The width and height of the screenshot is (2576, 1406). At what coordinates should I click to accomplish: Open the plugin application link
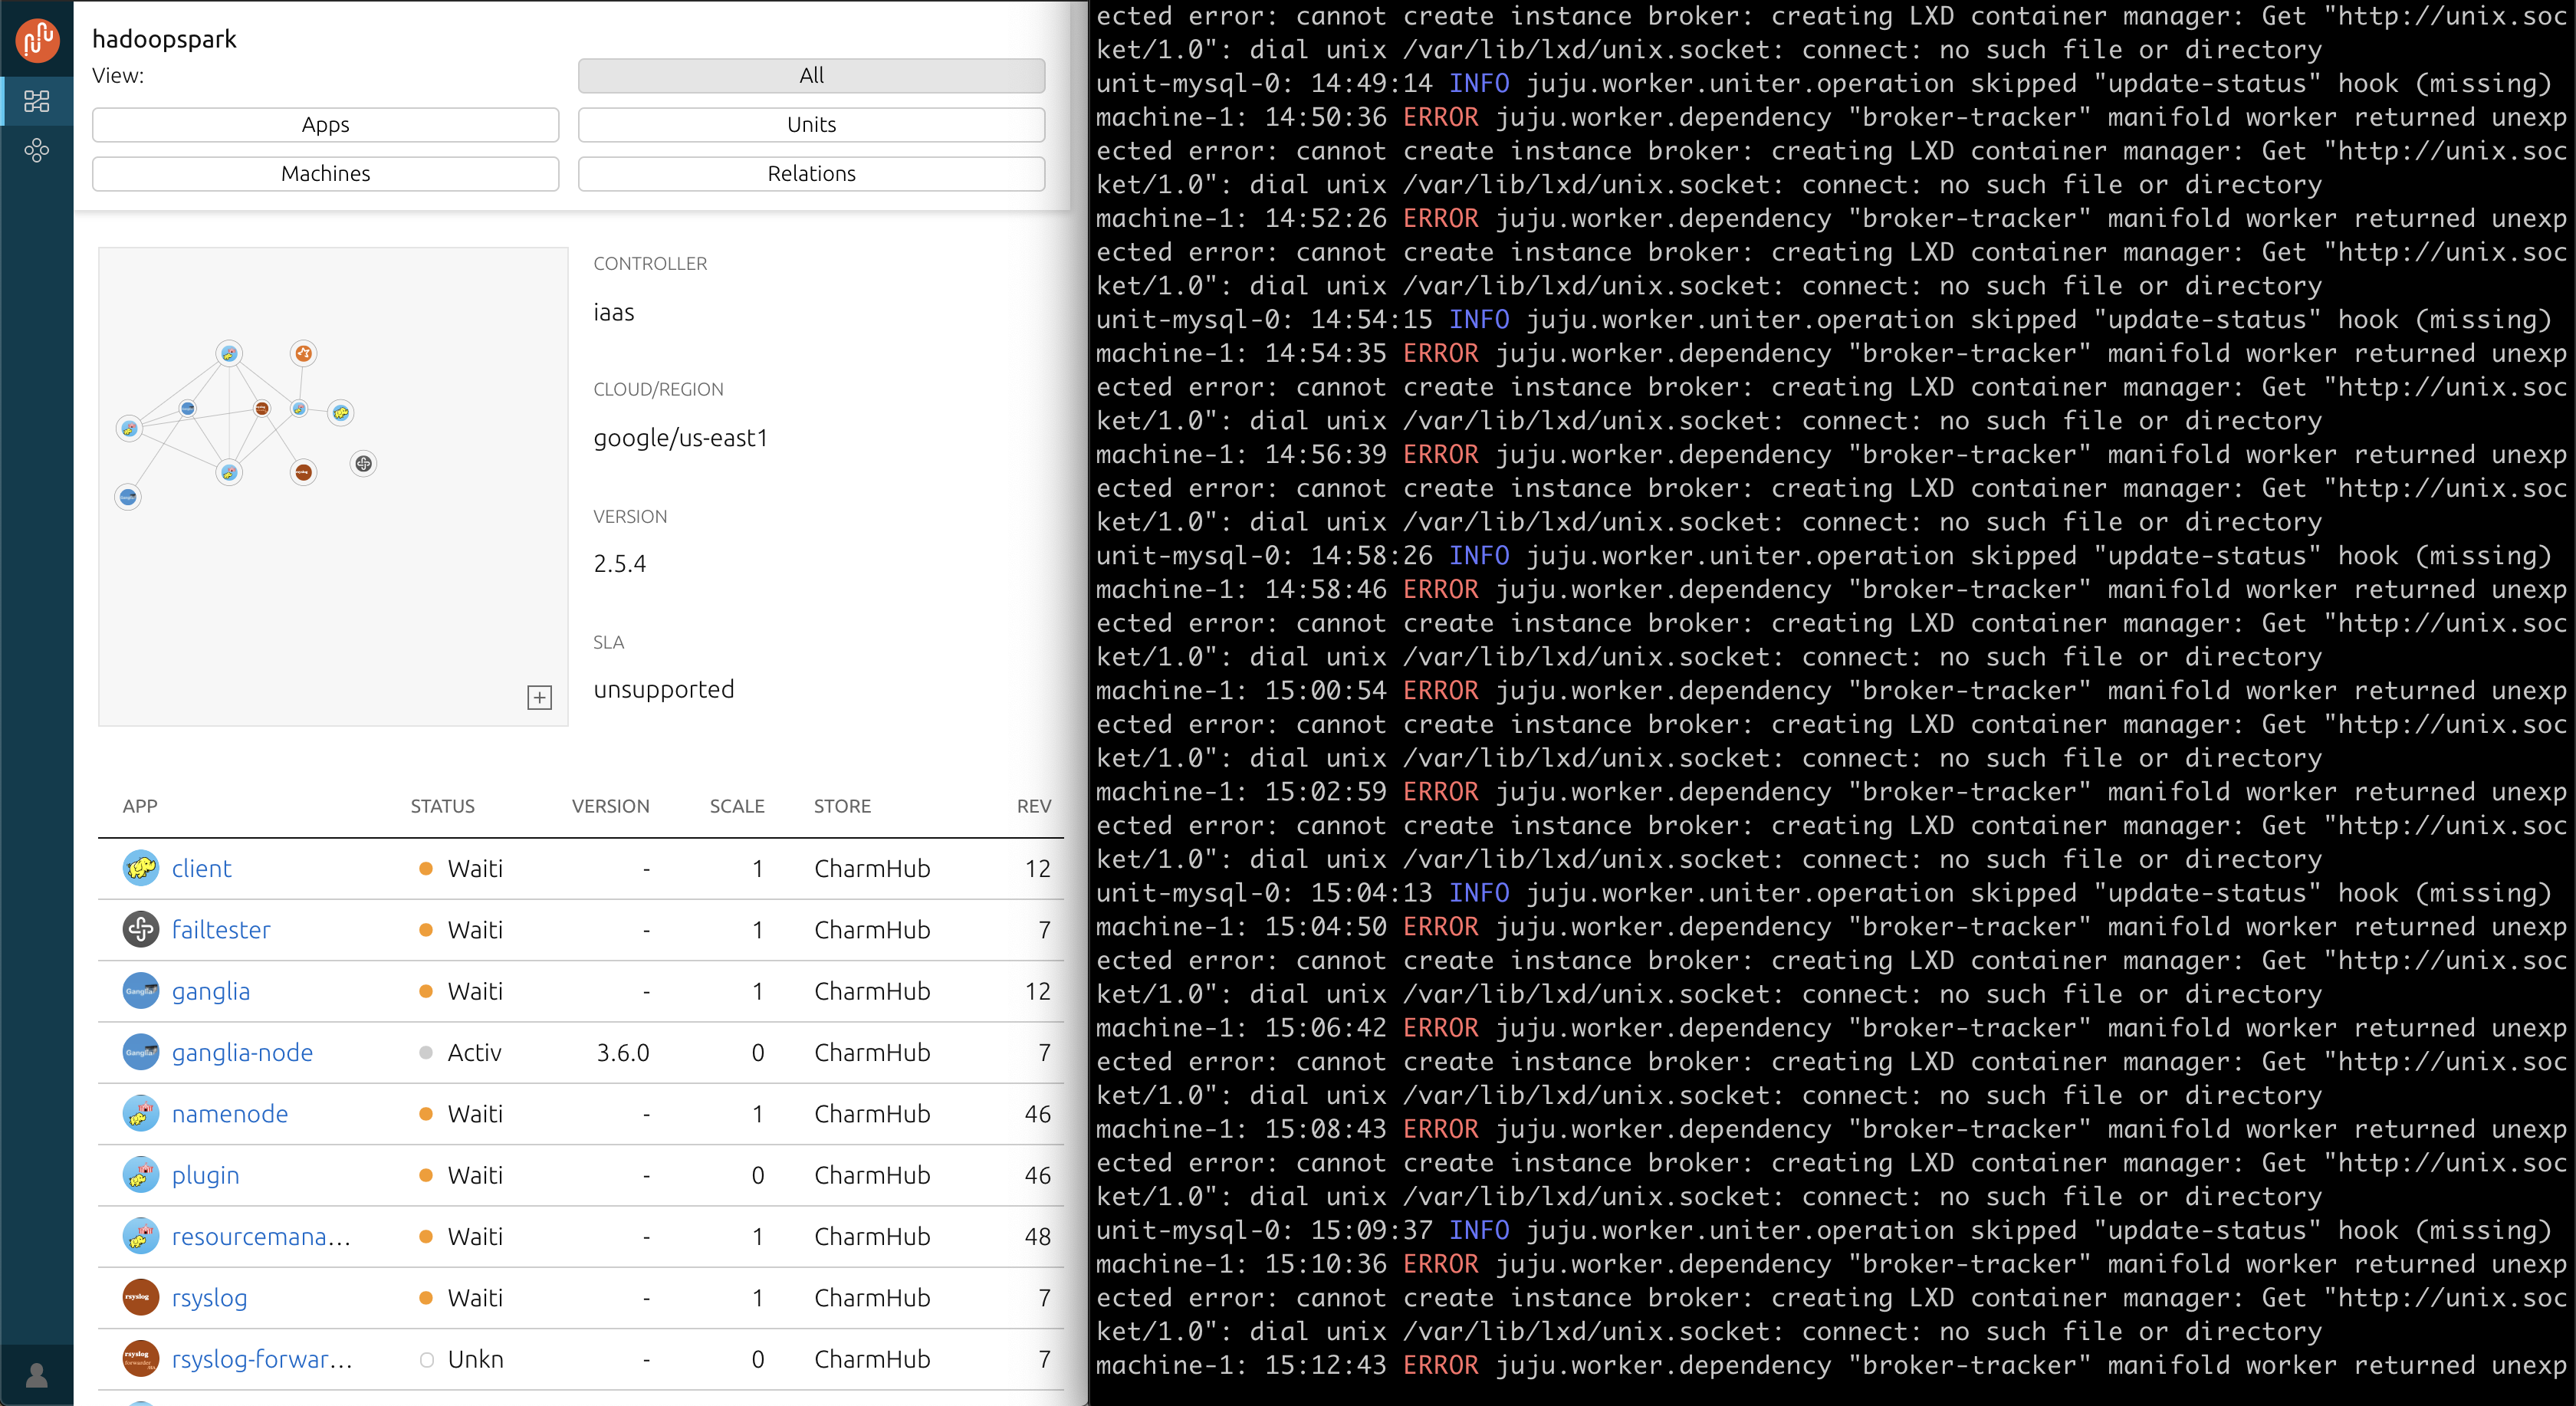click(x=204, y=1175)
